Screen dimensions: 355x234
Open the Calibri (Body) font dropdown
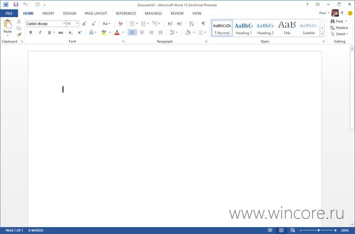64,23
